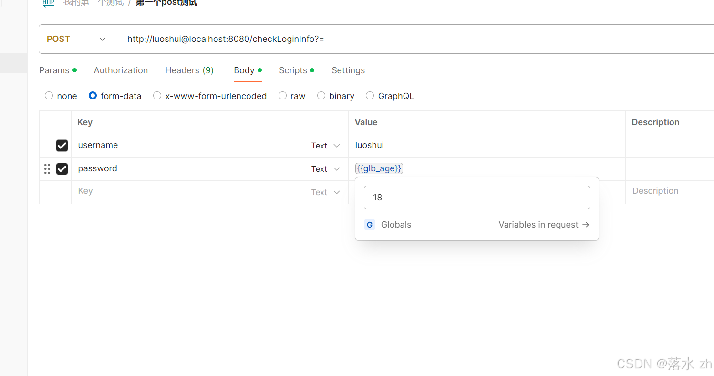Click the Value column header
The height and width of the screenshot is (376, 714).
[366, 122]
